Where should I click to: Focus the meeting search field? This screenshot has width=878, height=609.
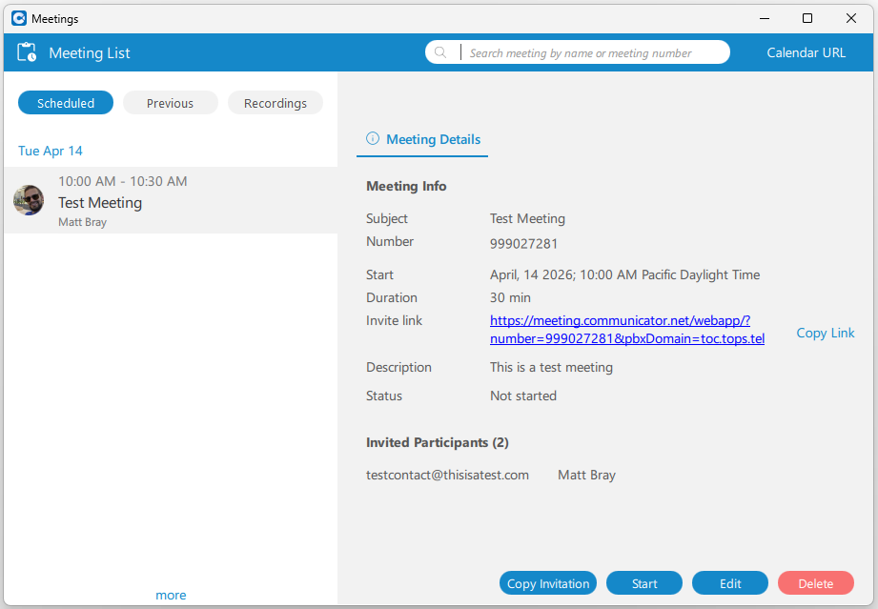pos(591,52)
